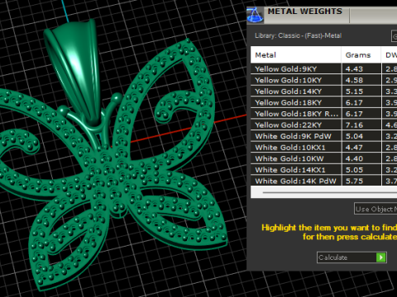This screenshot has height=297, width=397.
Task: Select the Yellow Gold:18KY R... row
Action: coord(324,114)
